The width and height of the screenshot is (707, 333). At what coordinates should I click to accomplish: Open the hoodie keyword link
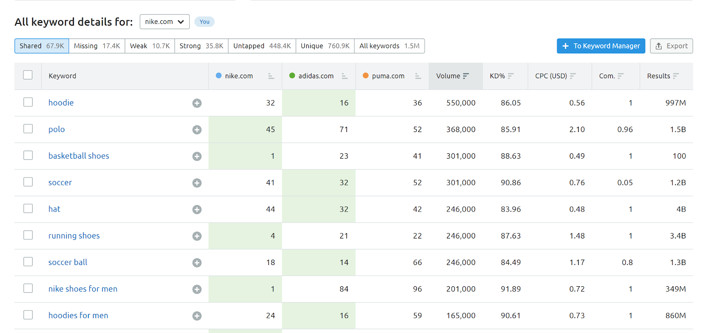(x=61, y=103)
